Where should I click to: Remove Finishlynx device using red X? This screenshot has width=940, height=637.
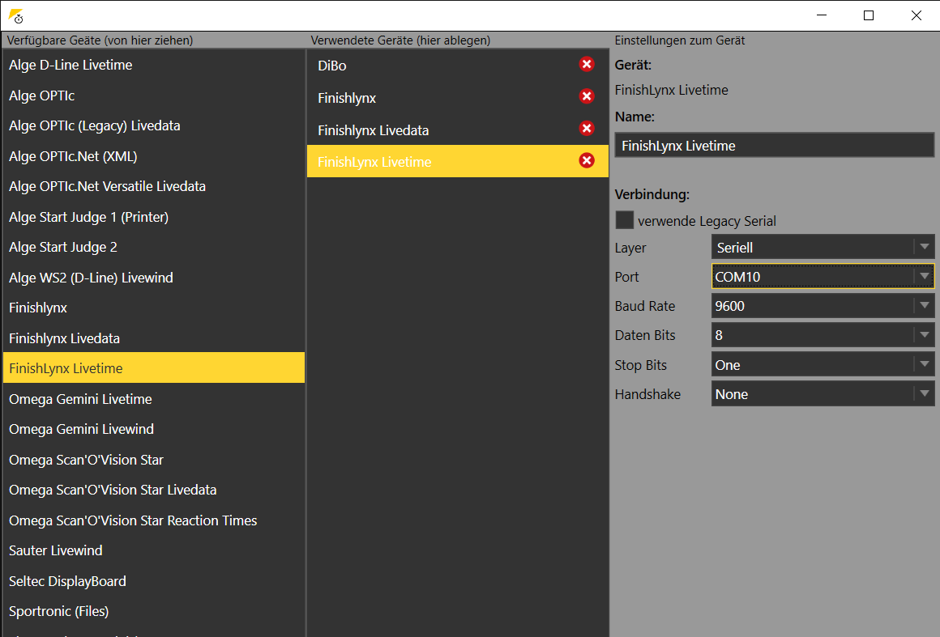pyautogui.click(x=587, y=96)
